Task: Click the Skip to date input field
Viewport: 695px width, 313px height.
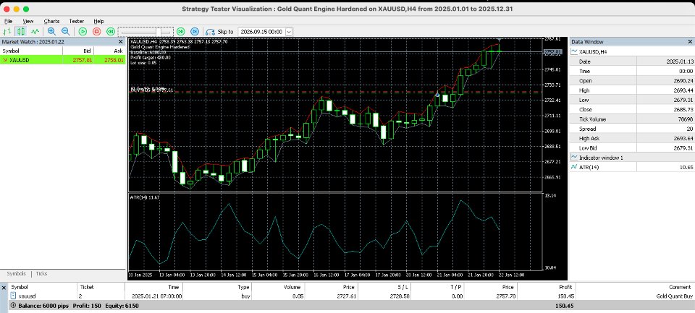Action: [261, 32]
